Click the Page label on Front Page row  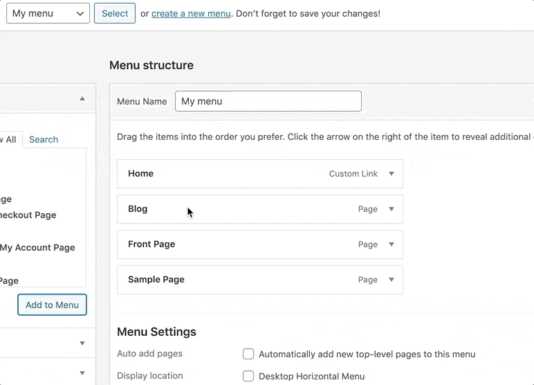point(368,244)
